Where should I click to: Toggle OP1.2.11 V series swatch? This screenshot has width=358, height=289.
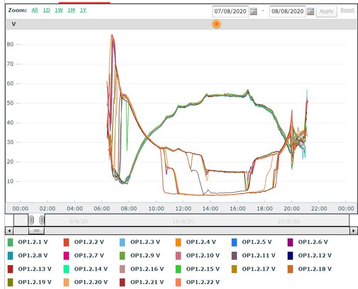click(234, 256)
